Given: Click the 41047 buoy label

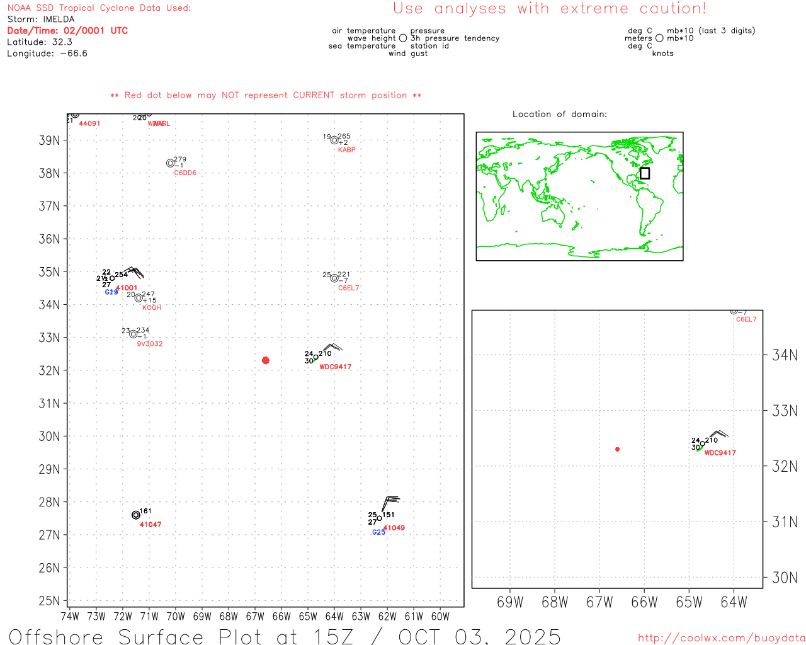Looking at the screenshot, I should (x=150, y=525).
